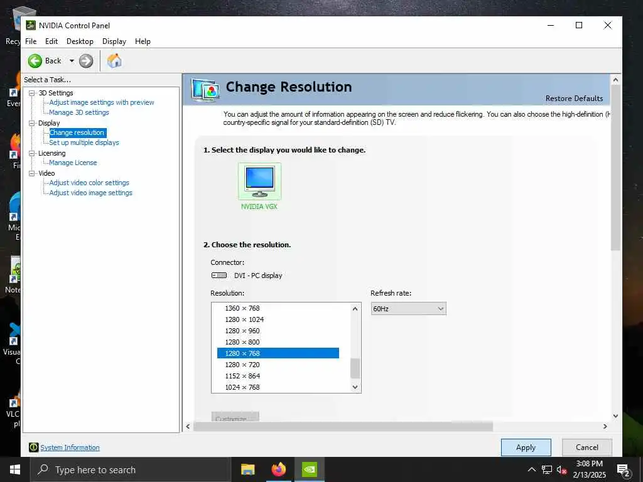Click resolution list scroll up arrow
Image resolution: width=643 pixels, height=482 pixels.
[x=355, y=309]
